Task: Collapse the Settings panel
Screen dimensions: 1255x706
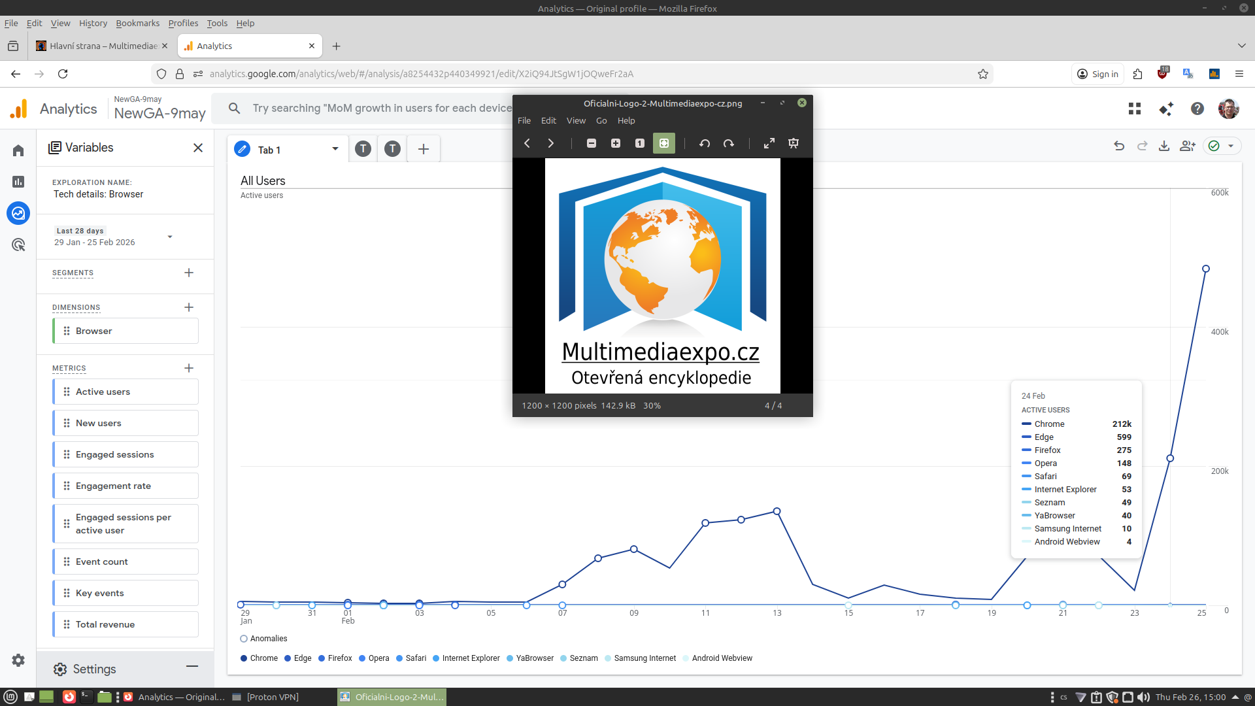Action: (192, 667)
